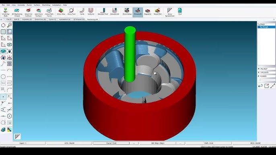Open the View menu

pos(14,5)
